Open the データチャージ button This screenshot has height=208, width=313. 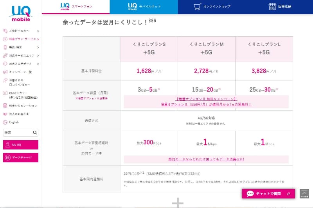21,158
